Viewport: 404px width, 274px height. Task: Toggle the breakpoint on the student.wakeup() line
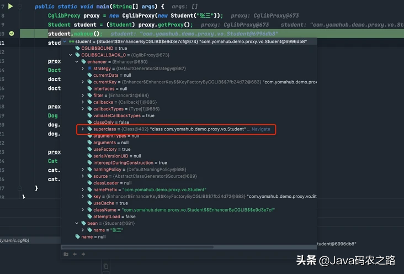tap(12, 34)
